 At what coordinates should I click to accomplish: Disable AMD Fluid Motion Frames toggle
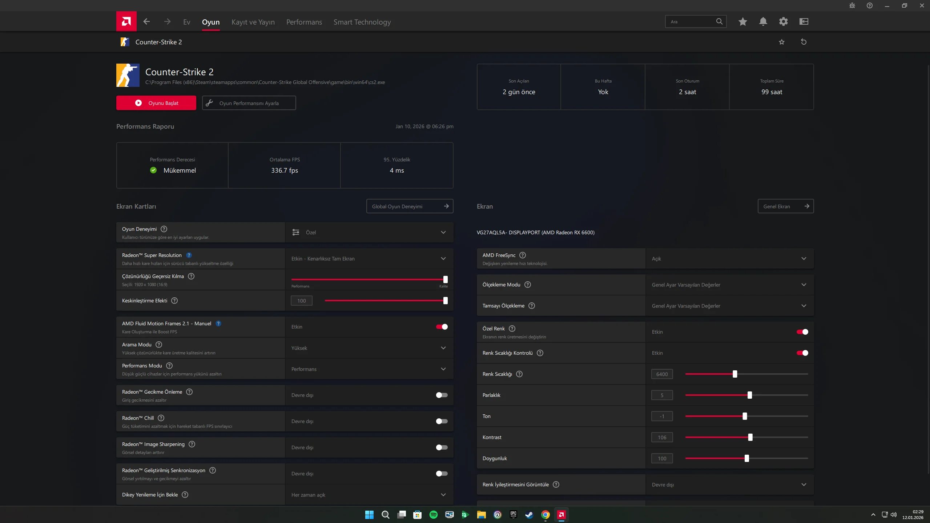[442, 327]
